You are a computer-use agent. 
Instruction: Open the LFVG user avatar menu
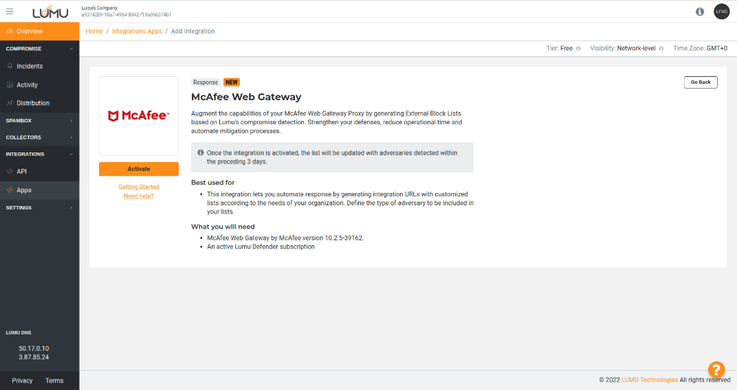[x=721, y=12]
